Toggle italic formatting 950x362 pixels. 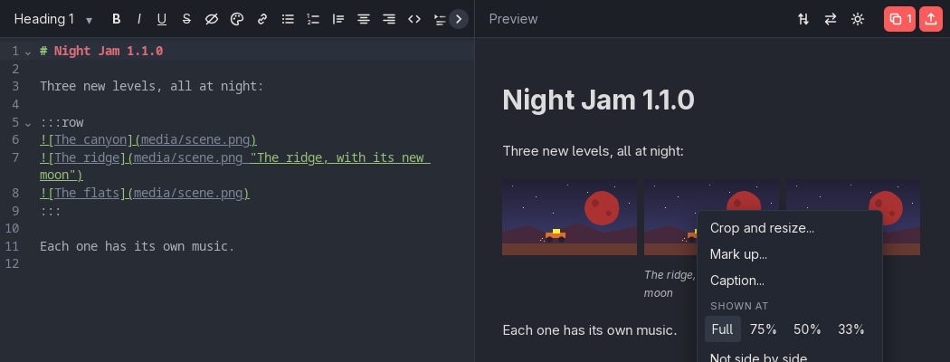(138, 19)
